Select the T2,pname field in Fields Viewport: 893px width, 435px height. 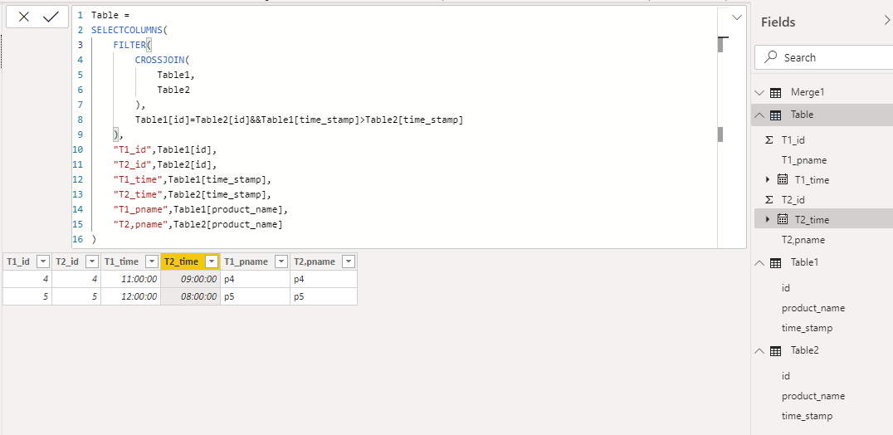(803, 240)
